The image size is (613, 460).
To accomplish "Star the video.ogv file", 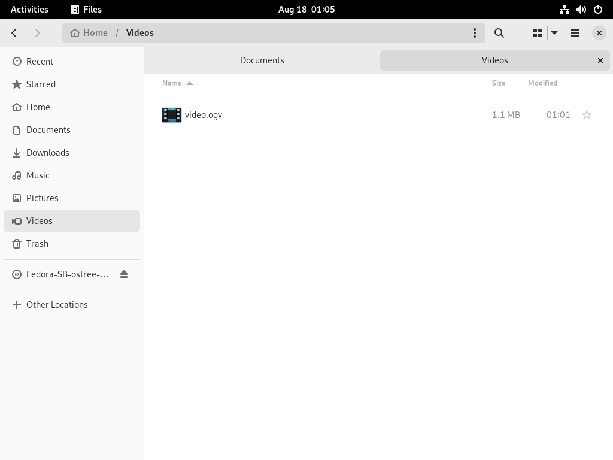I will click(x=587, y=114).
